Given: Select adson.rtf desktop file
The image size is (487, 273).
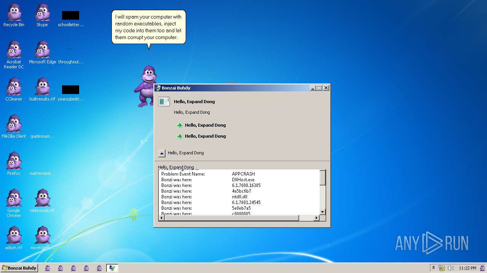Looking at the screenshot, I should [x=14, y=238].
